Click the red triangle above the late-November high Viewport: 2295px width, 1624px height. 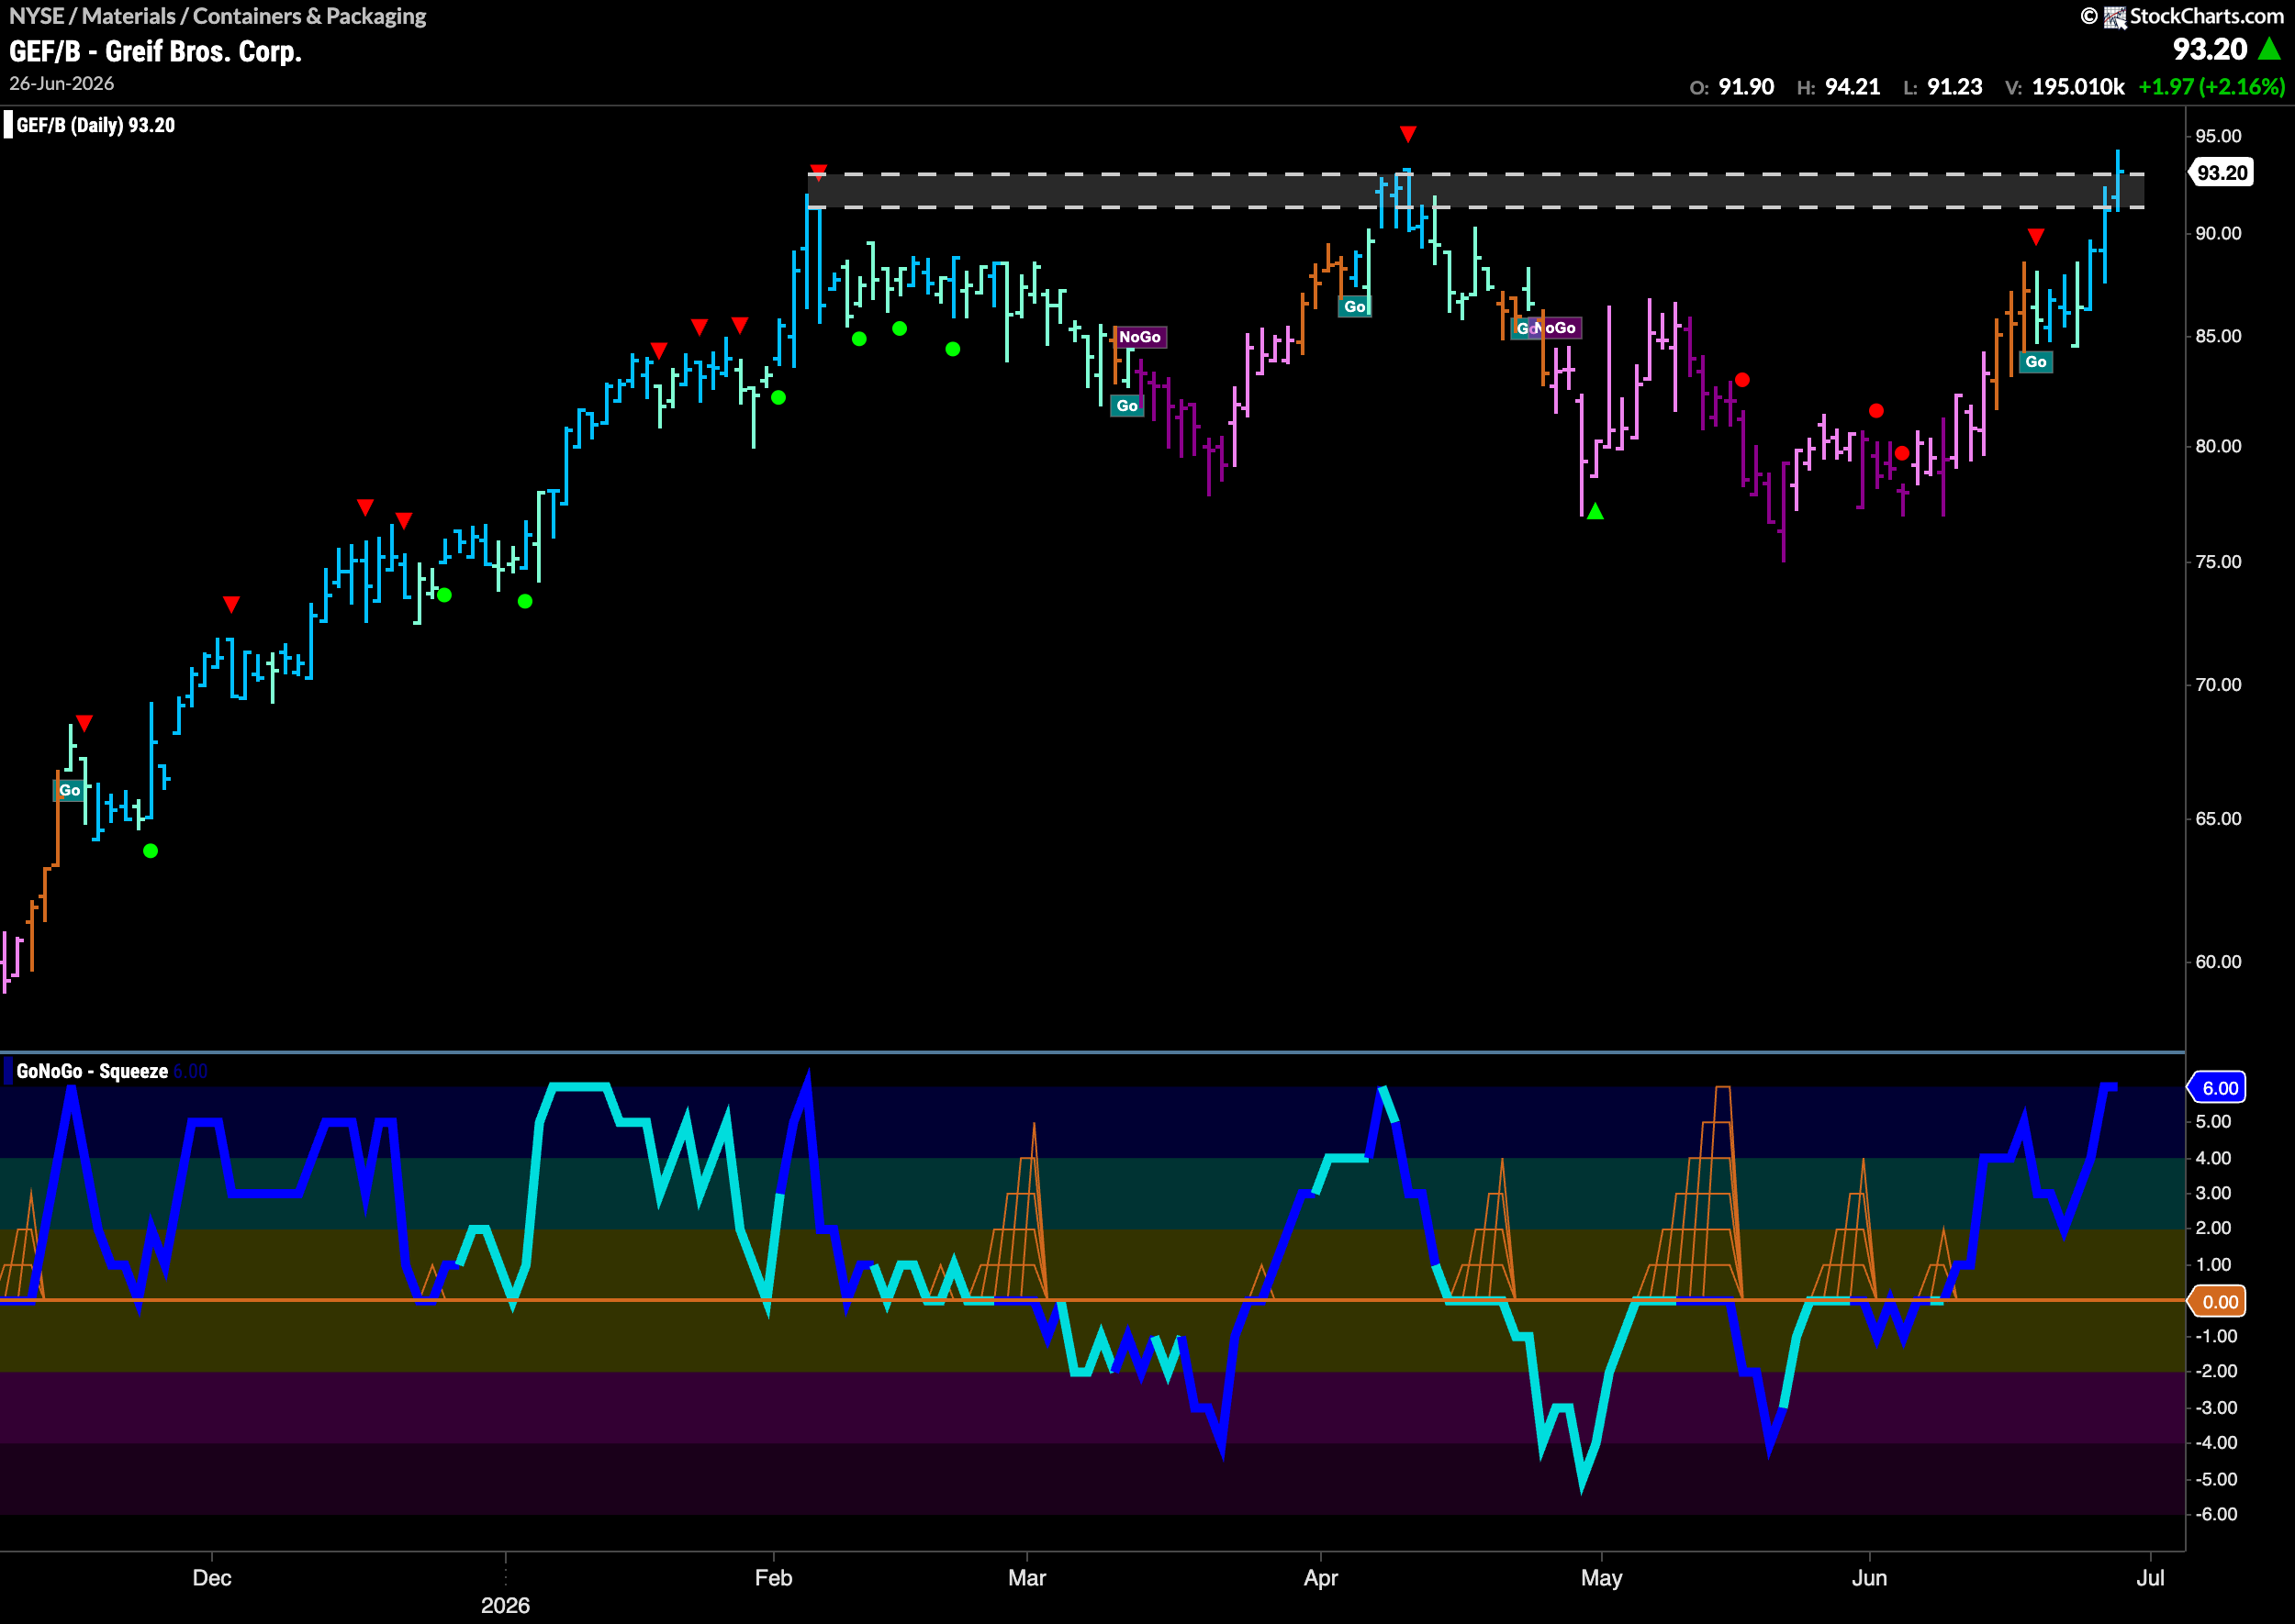click(x=85, y=723)
